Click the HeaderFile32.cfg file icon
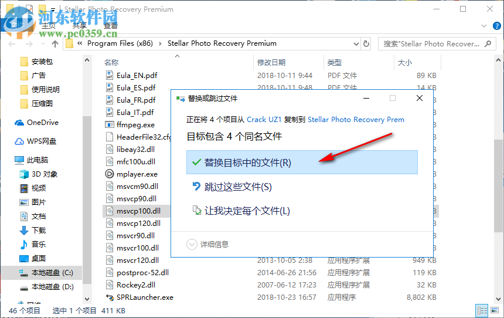 tap(110, 137)
